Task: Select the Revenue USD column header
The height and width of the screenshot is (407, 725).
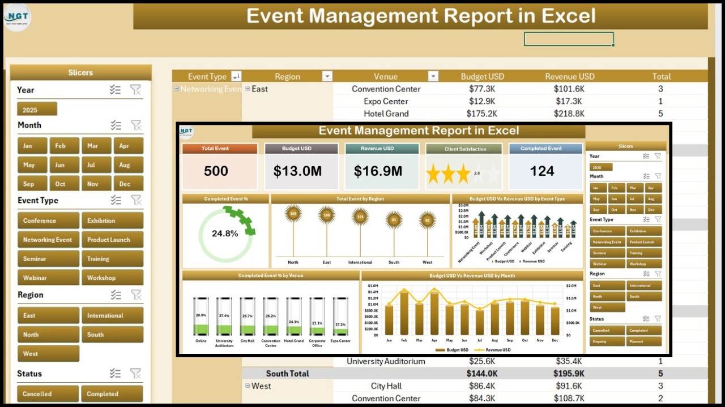Action: [570, 76]
